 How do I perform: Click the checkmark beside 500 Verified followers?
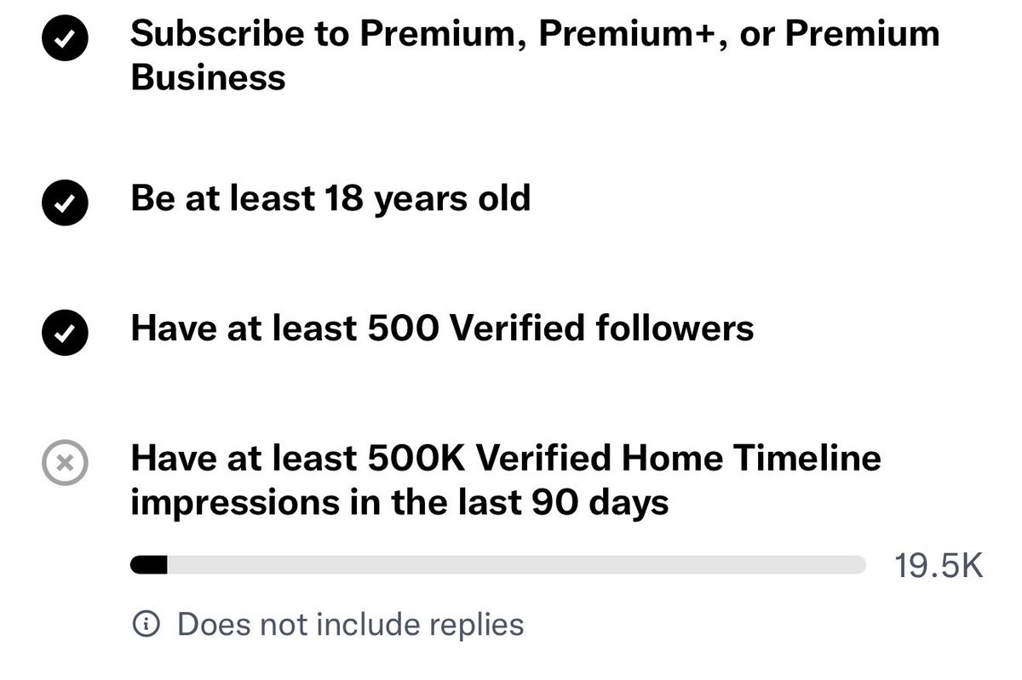(x=65, y=332)
